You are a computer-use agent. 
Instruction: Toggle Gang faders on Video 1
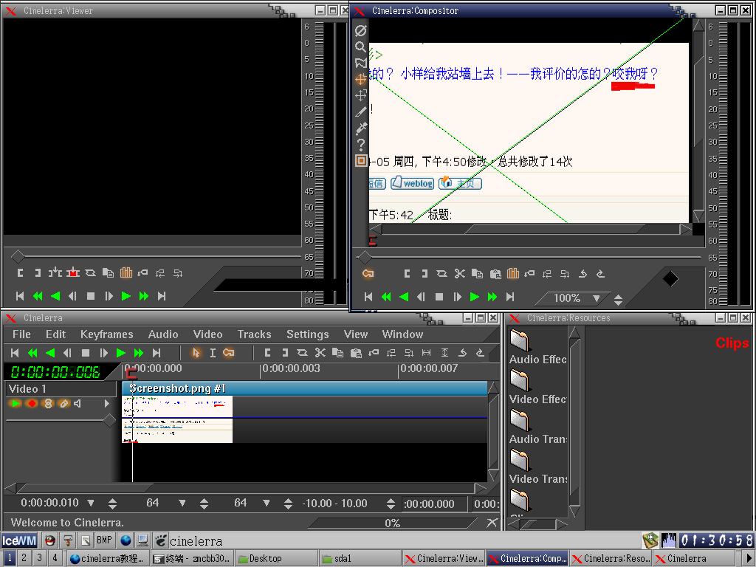pyautogui.click(x=48, y=404)
